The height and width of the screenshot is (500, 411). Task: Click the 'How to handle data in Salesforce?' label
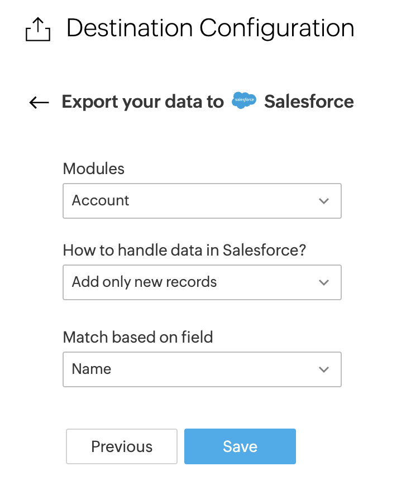point(184,250)
